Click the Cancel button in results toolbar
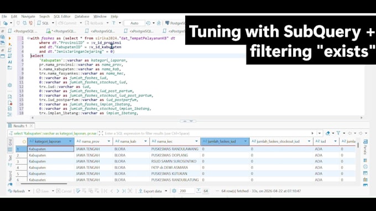 pyautogui.click(x=64, y=191)
